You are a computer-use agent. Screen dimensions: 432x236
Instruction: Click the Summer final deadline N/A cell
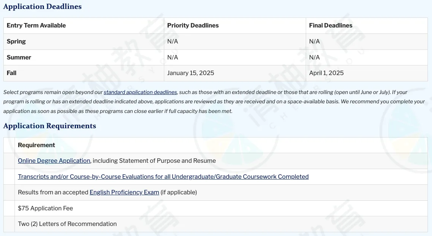click(x=315, y=58)
